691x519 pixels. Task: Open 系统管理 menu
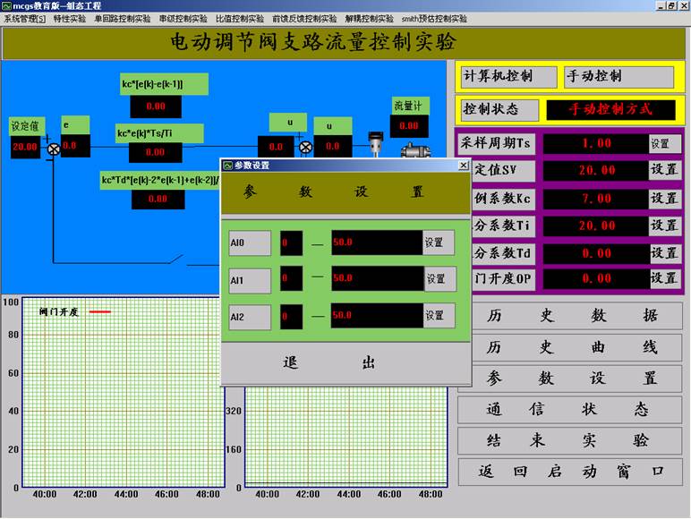(25, 18)
